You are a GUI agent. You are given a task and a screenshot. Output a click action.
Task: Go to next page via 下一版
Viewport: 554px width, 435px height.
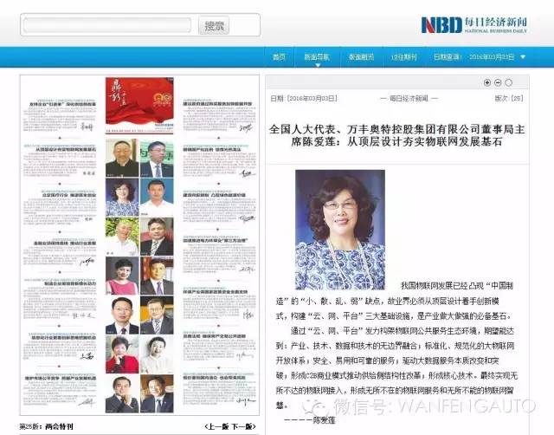coord(243,426)
